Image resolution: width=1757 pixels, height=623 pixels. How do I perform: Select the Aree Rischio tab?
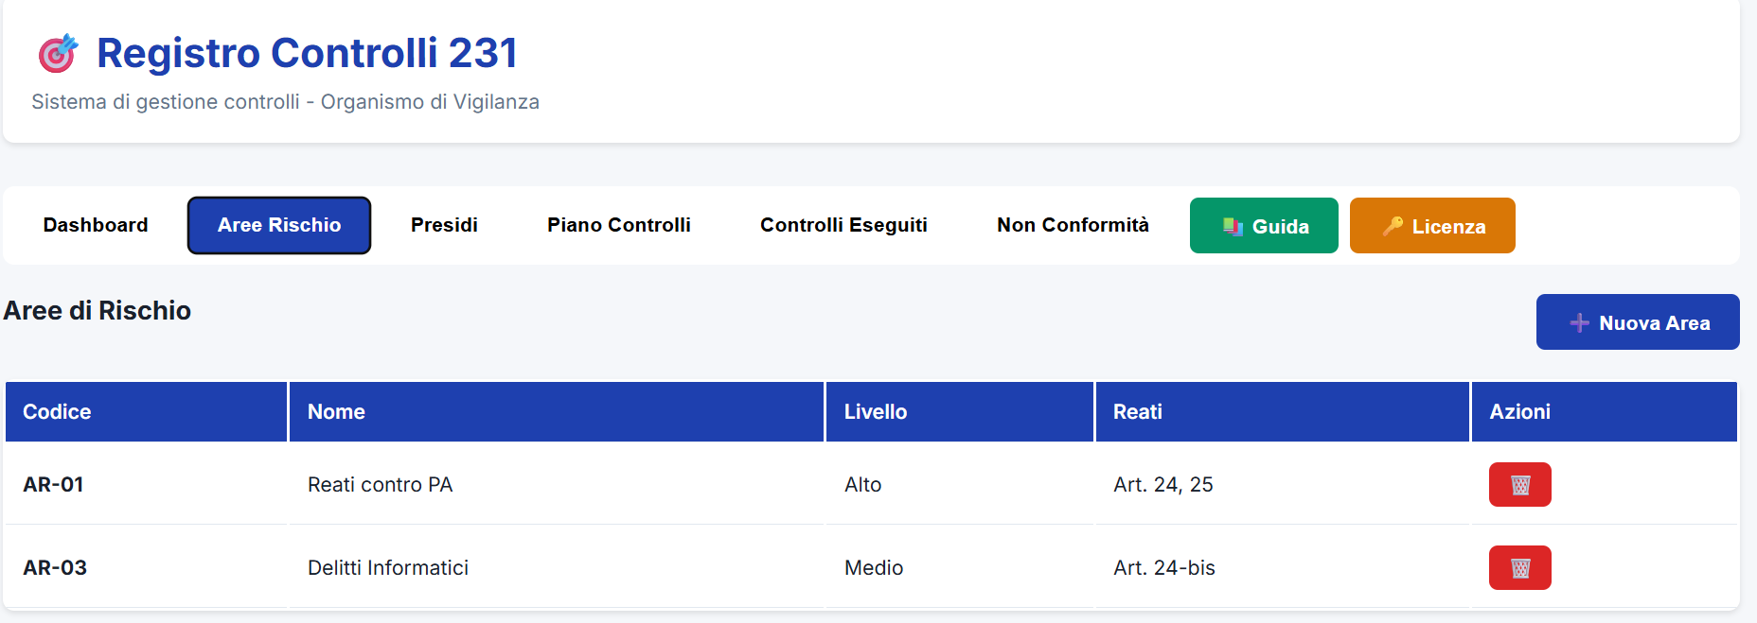point(279,225)
